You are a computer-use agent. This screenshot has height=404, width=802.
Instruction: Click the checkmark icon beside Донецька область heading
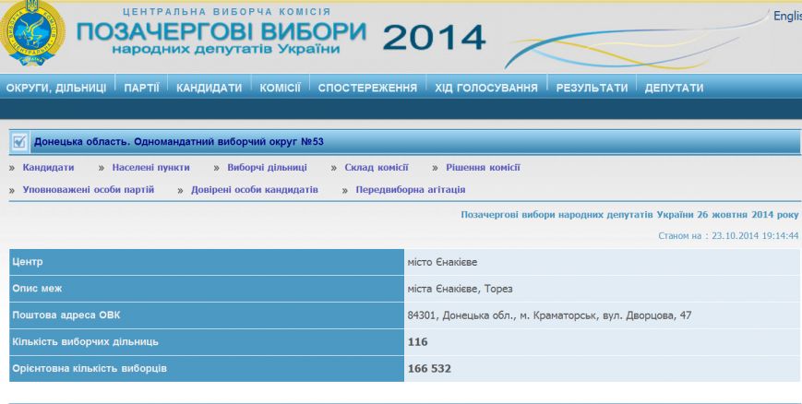(19, 142)
